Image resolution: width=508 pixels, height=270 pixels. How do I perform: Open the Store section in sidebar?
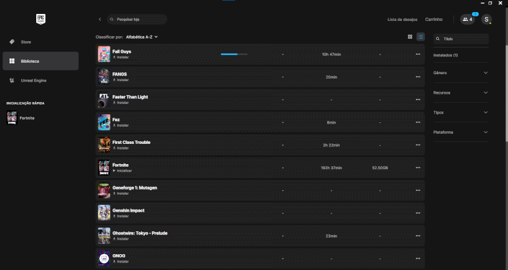coord(25,42)
